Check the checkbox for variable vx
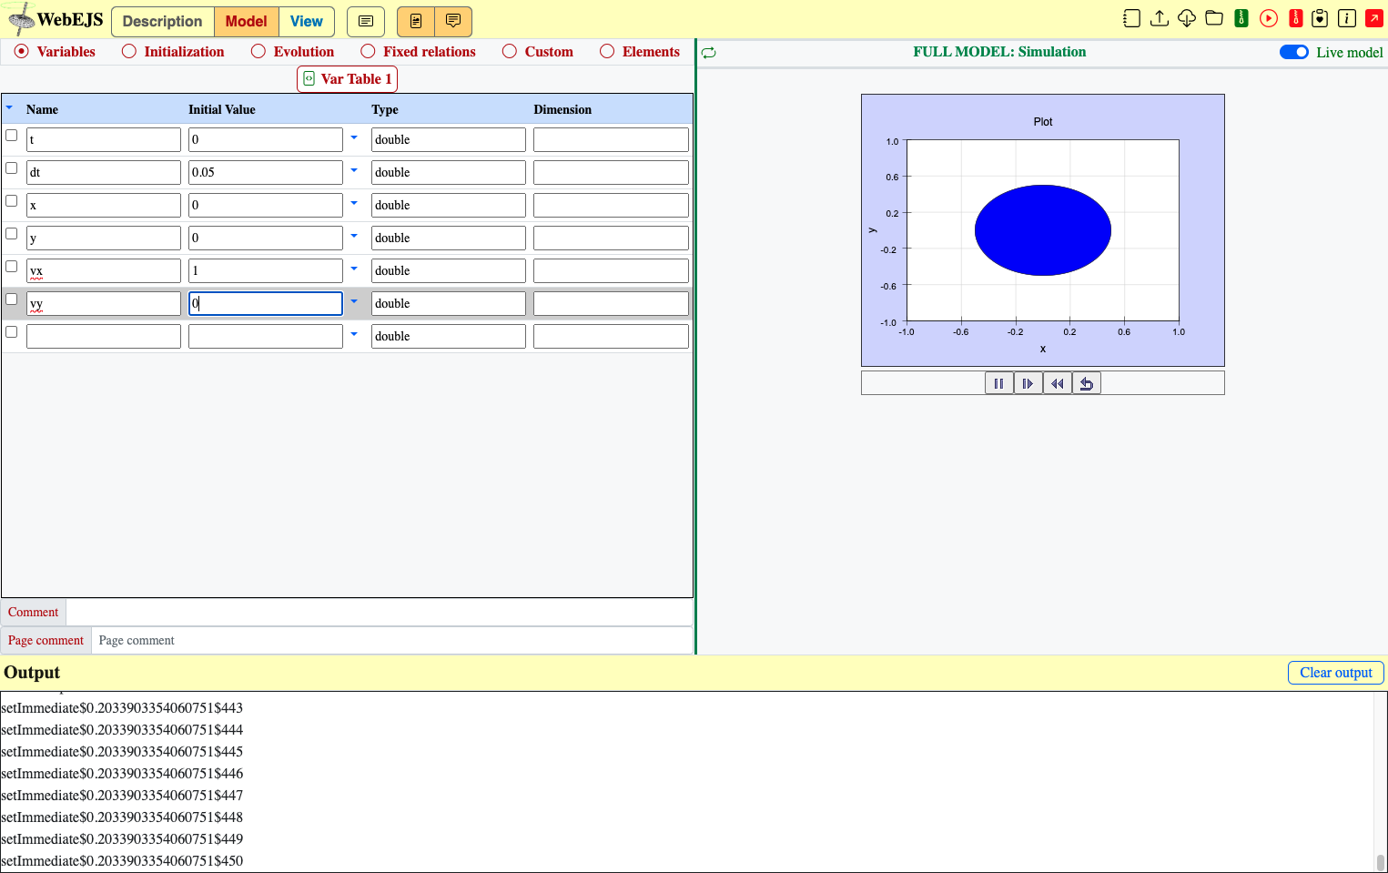This screenshot has height=873, width=1388. pyautogui.click(x=12, y=267)
